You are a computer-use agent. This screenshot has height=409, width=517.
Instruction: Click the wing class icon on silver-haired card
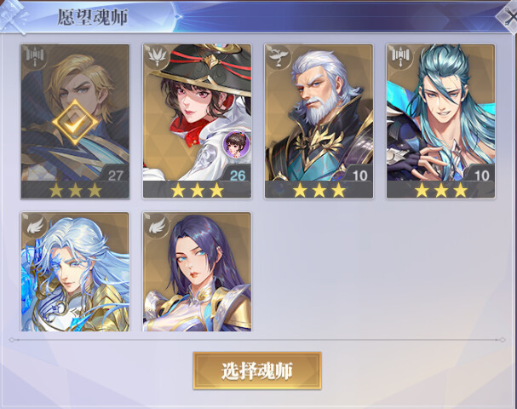[35, 226]
